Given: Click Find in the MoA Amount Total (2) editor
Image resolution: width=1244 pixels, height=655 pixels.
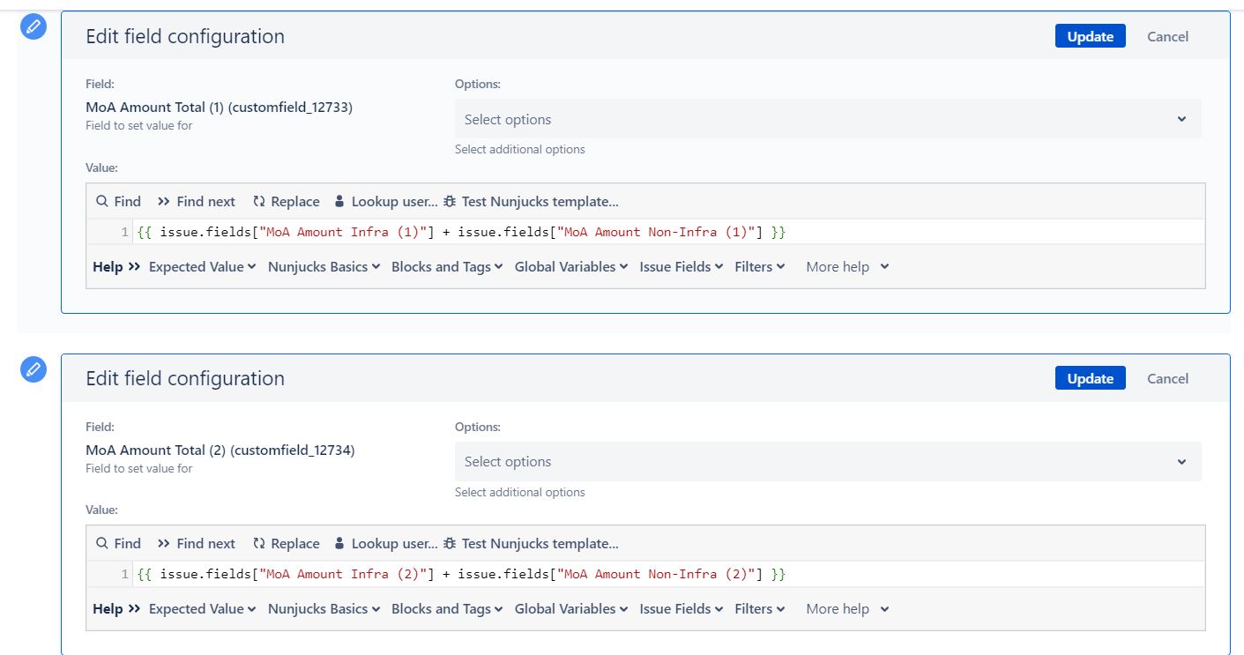Looking at the screenshot, I should (x=118, y=543).
